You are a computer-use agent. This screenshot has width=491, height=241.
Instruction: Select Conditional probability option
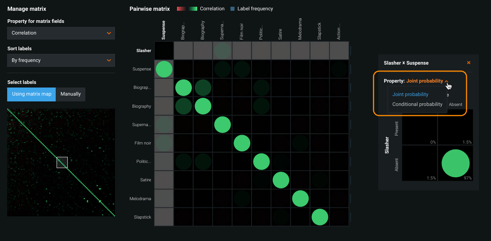pos(417,104)
